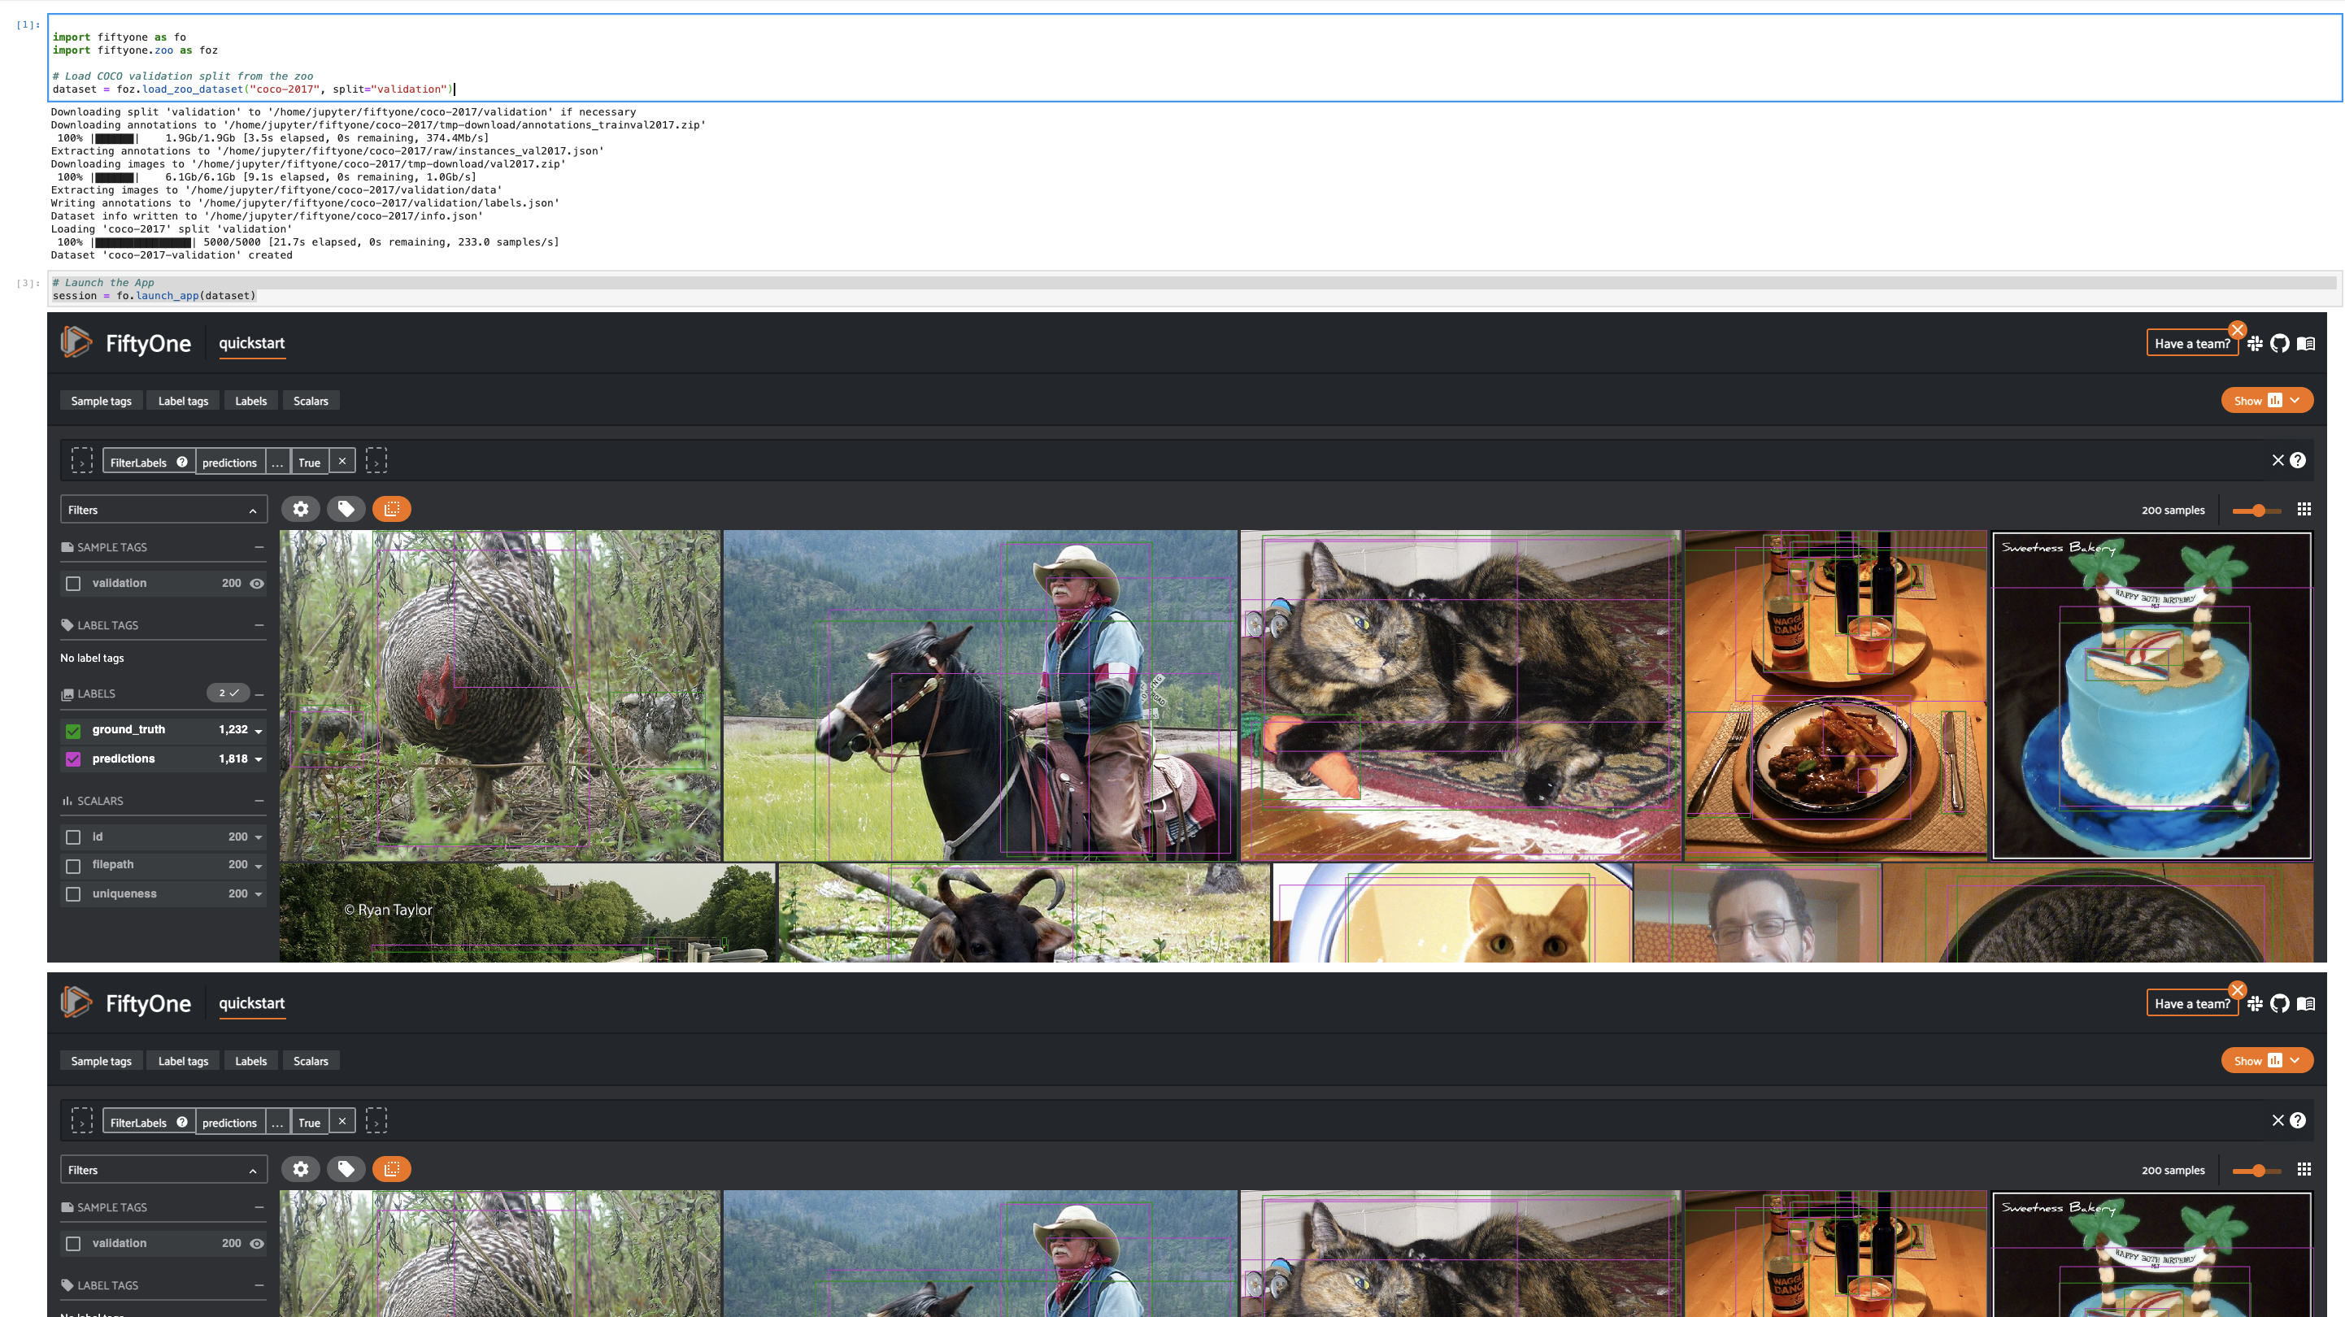2345x1317 pixels.
Task: Click grid layout icon in second FiftyOne app
Action: [2304, 1169]
